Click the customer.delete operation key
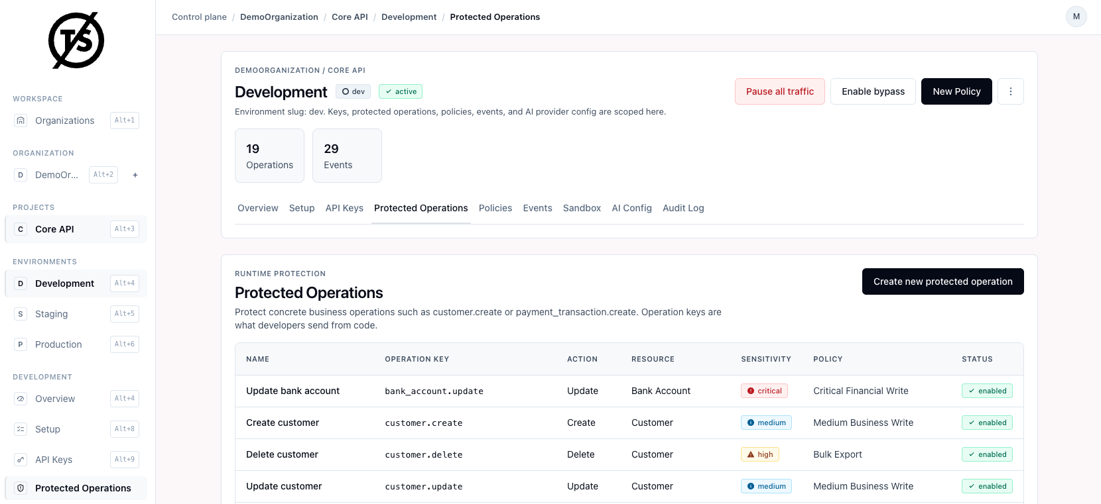Viewport: 1101px width, 504px height. pos(424,454)
